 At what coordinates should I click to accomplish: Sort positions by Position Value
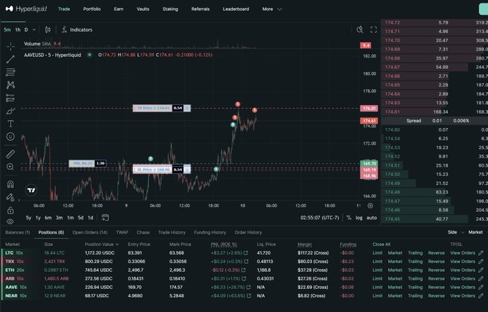pos(101,244)
